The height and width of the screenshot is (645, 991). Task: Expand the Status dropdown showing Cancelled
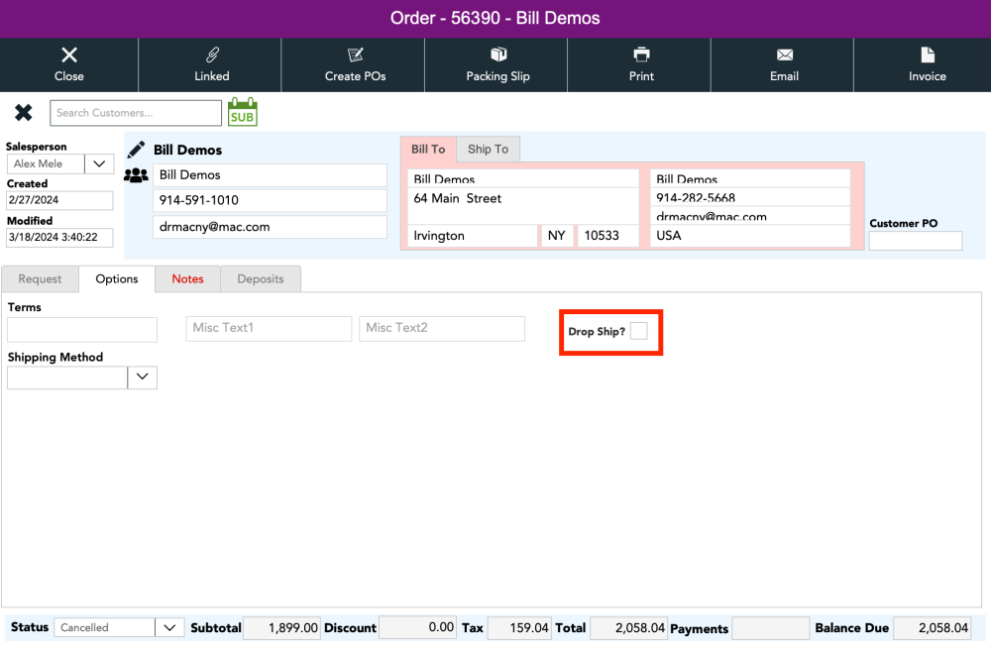click(x=169, y=627)
